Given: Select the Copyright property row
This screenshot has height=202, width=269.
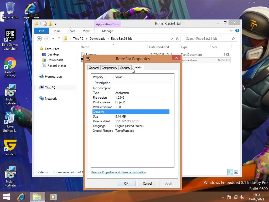Looking at the screenshot, I should pos(131,112).
